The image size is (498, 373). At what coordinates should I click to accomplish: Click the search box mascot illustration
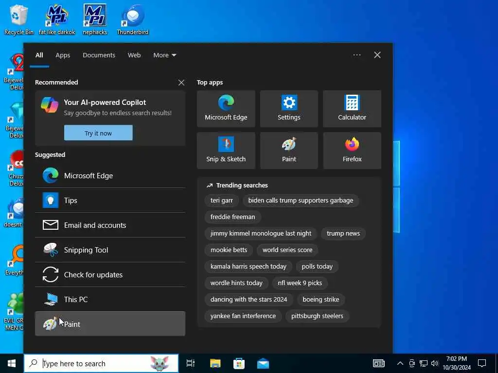[x=160, y=363]
